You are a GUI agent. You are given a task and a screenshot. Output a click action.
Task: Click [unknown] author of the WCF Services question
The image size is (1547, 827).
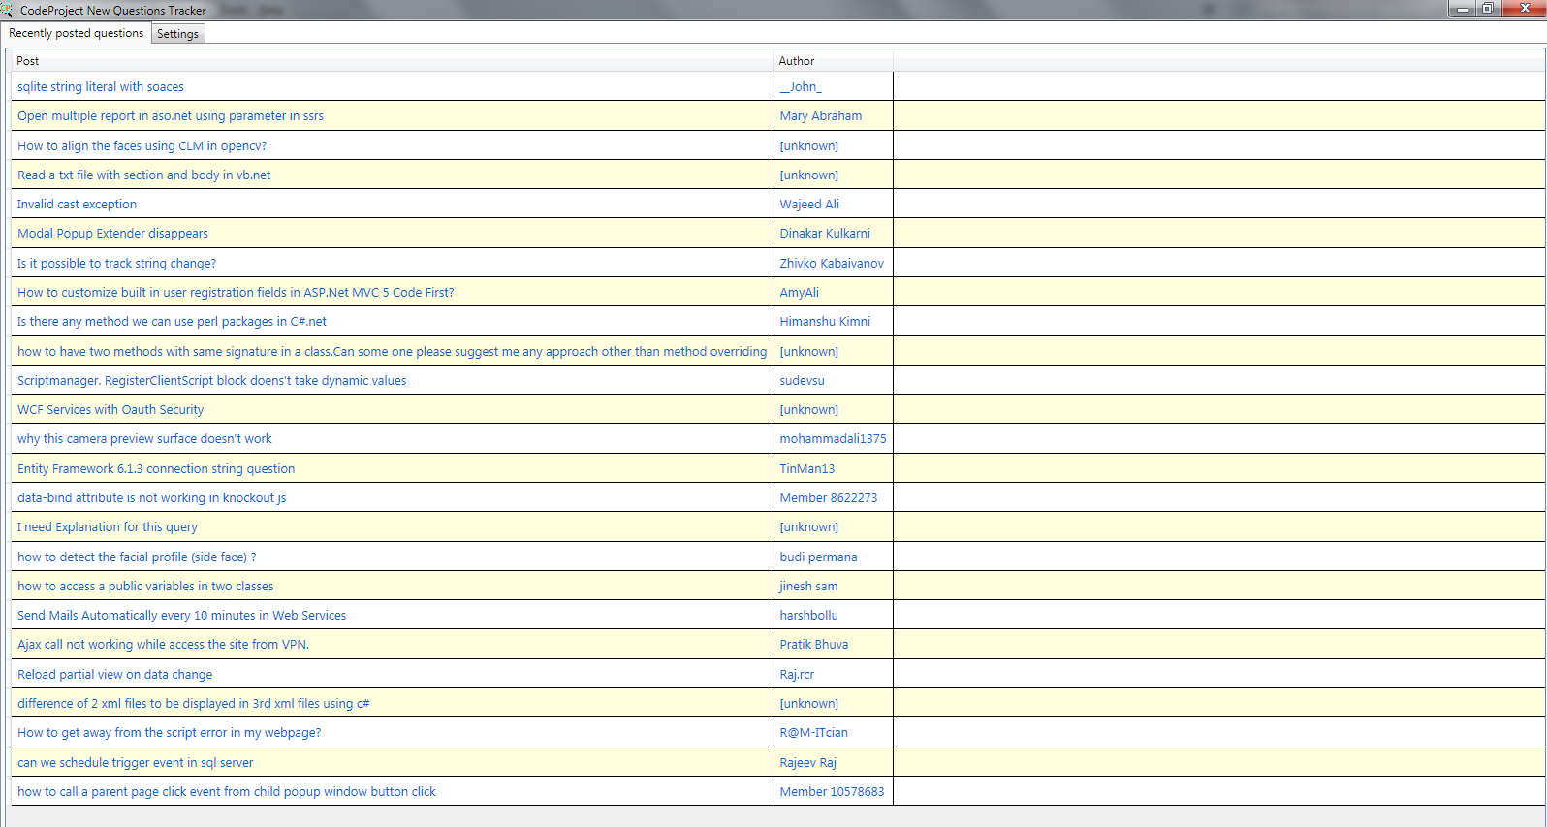(809, 410)
